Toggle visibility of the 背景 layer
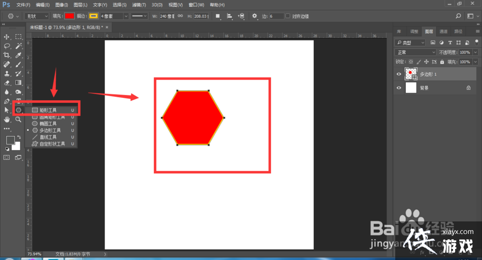The height and width of the screenshot is (260, 482). pos(399,88)
